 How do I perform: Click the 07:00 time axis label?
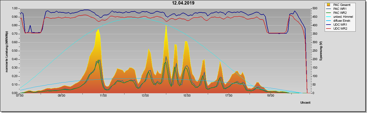point(20,96)
